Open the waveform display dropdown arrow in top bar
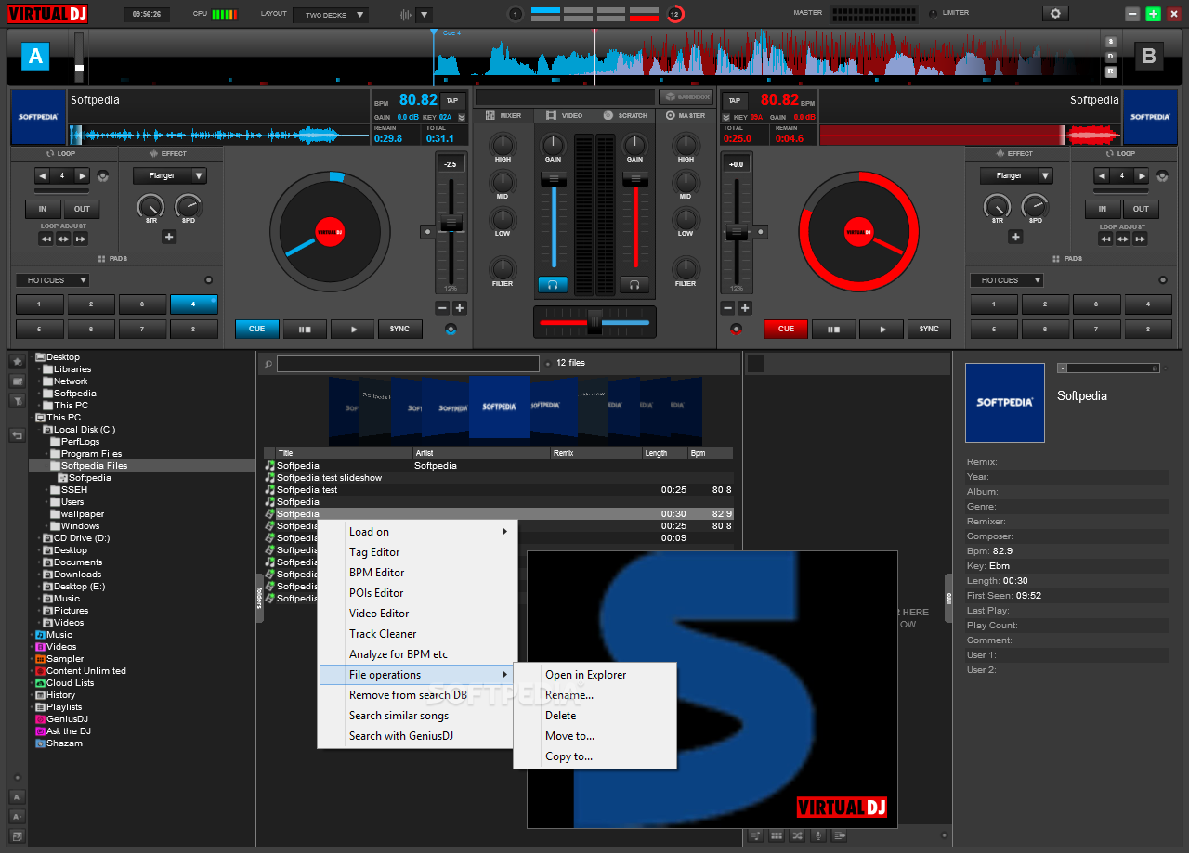 [424, 15]
